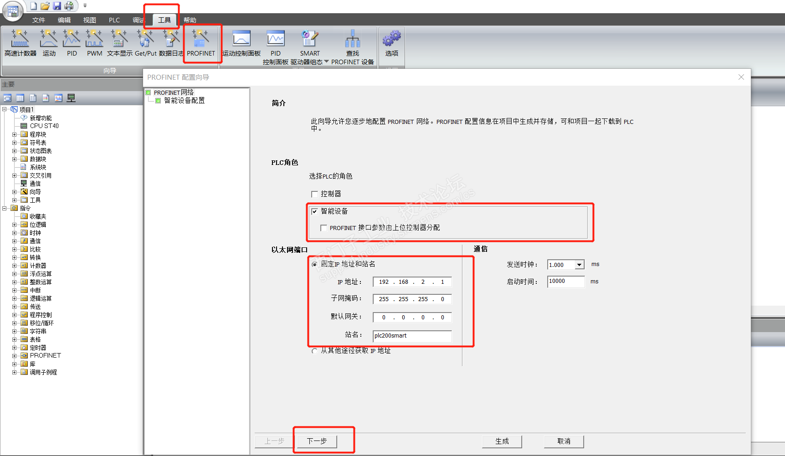Open the 文件 ribbon tab
Image resolution: width=785 pixels, height=456 pixels.
[x=39, y=20]
